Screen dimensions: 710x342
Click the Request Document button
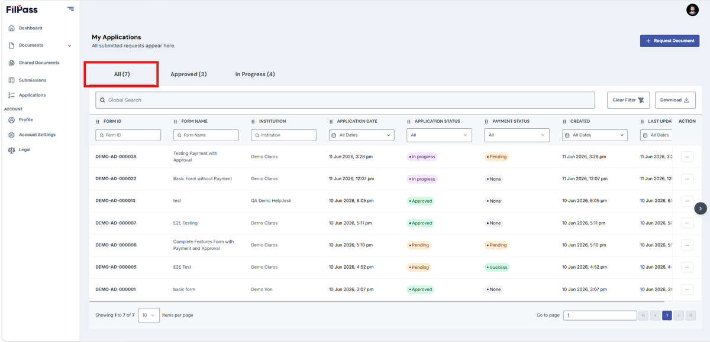670,41
